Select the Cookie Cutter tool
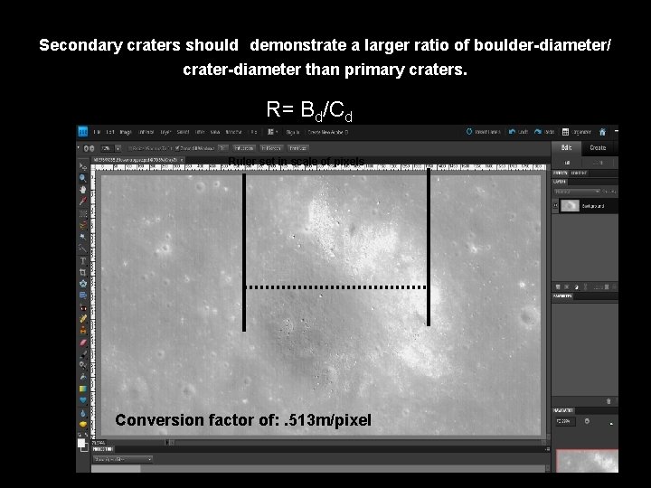The height and width of the screenshot is (488, 651). 82,284
